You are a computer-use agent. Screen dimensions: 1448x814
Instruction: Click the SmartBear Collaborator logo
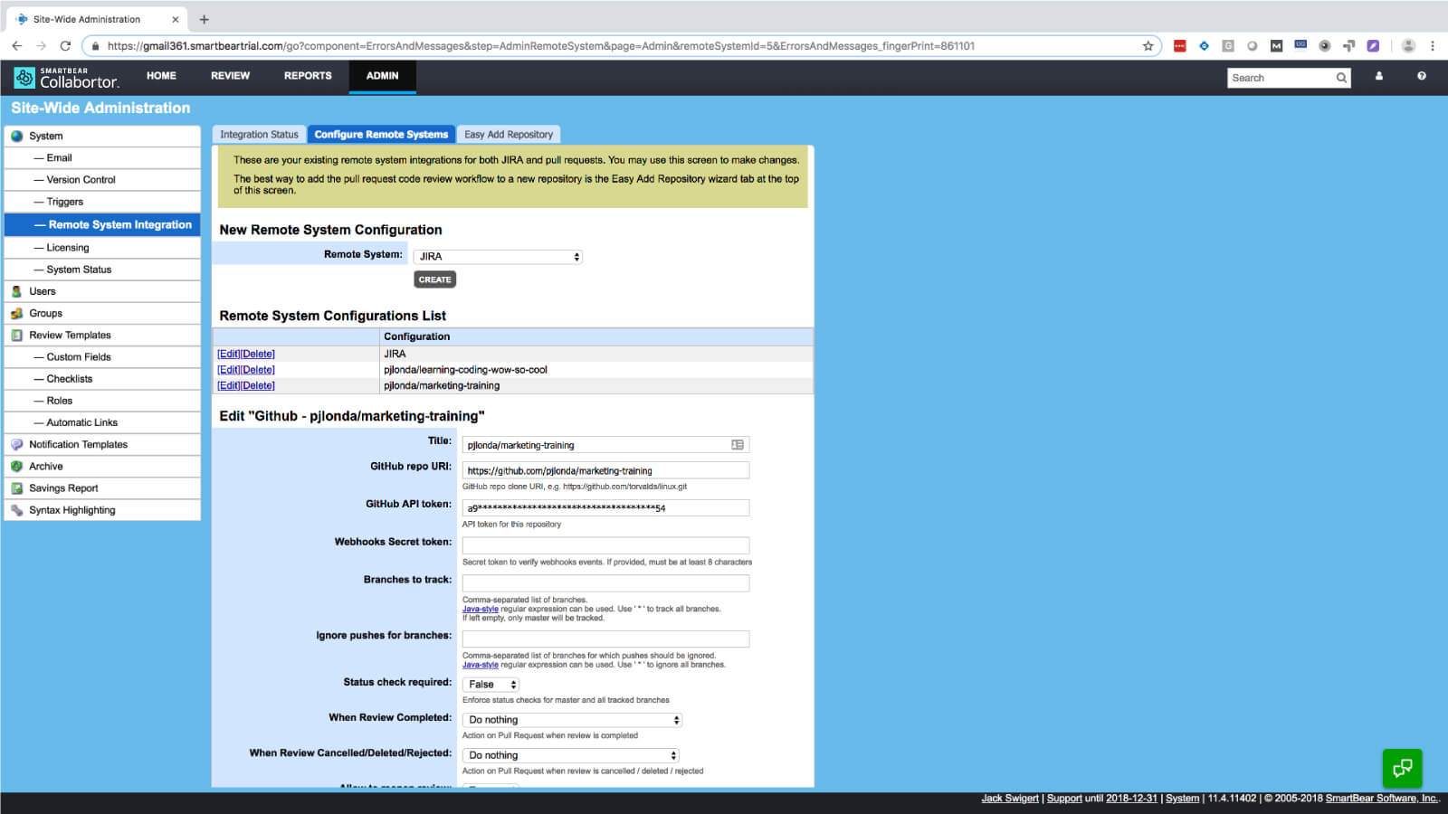pyautogui.click(x=66, y=78)
